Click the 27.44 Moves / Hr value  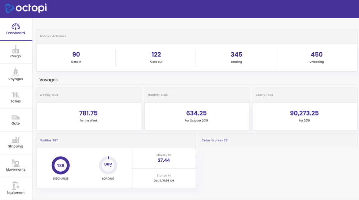tap(164, 160)
